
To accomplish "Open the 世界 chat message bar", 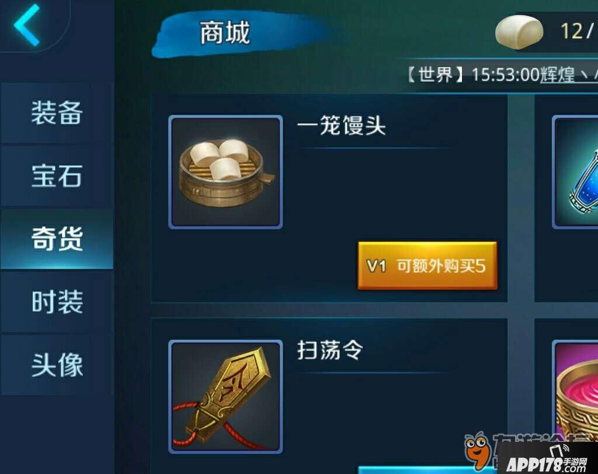I will [501, 75].
